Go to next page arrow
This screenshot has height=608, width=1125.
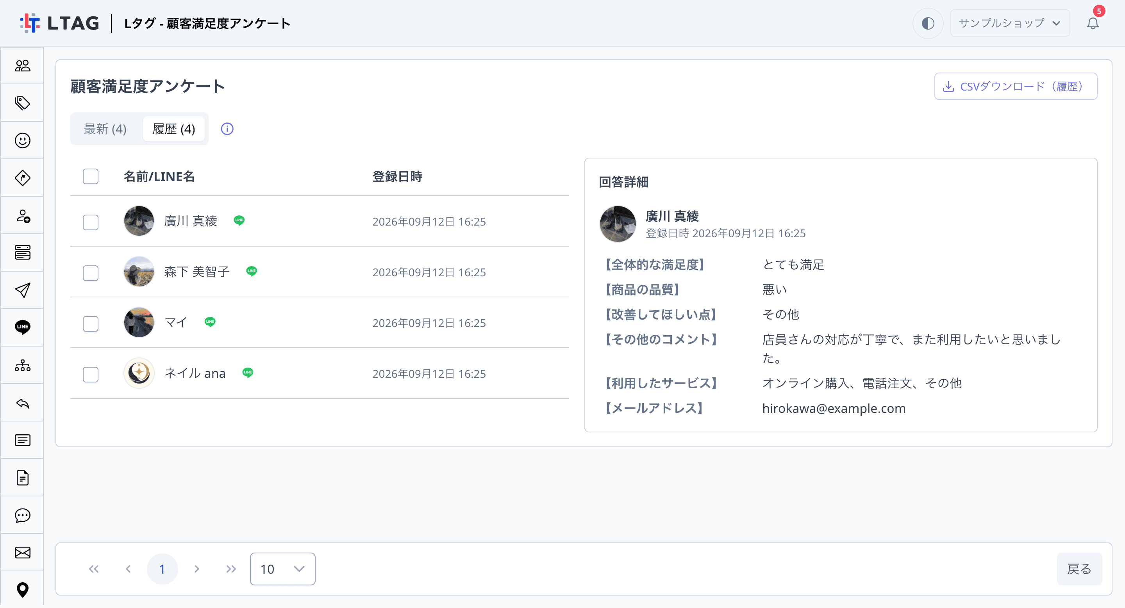[x=196, y=569]
